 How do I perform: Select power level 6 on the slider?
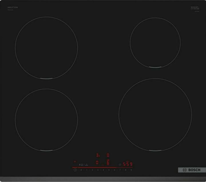click(x=114, y=170)
